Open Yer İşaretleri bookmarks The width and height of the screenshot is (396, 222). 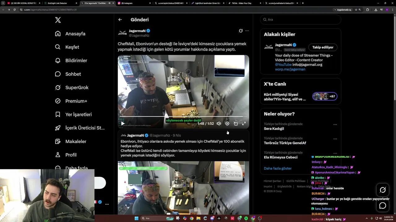tap(73, 114)
